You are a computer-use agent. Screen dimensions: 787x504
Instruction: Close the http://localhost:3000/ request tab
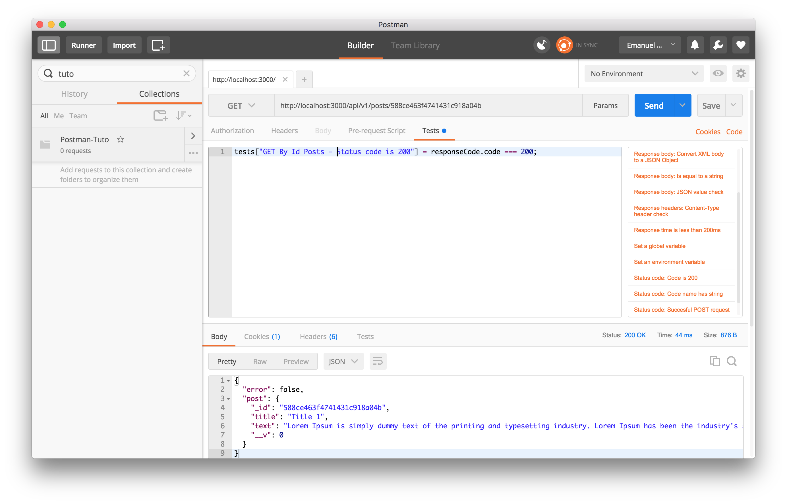pyautogui.click(x=285, y=80)
